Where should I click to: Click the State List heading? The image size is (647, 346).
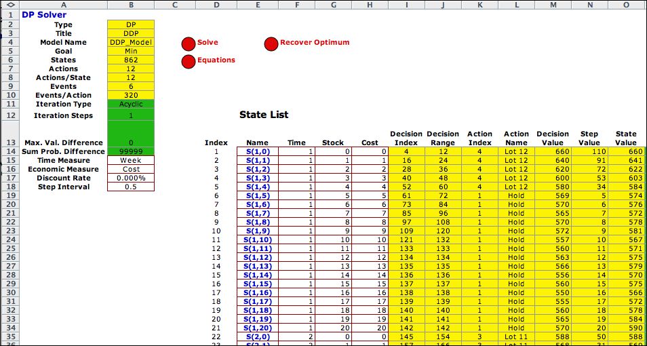coord(264,115)
